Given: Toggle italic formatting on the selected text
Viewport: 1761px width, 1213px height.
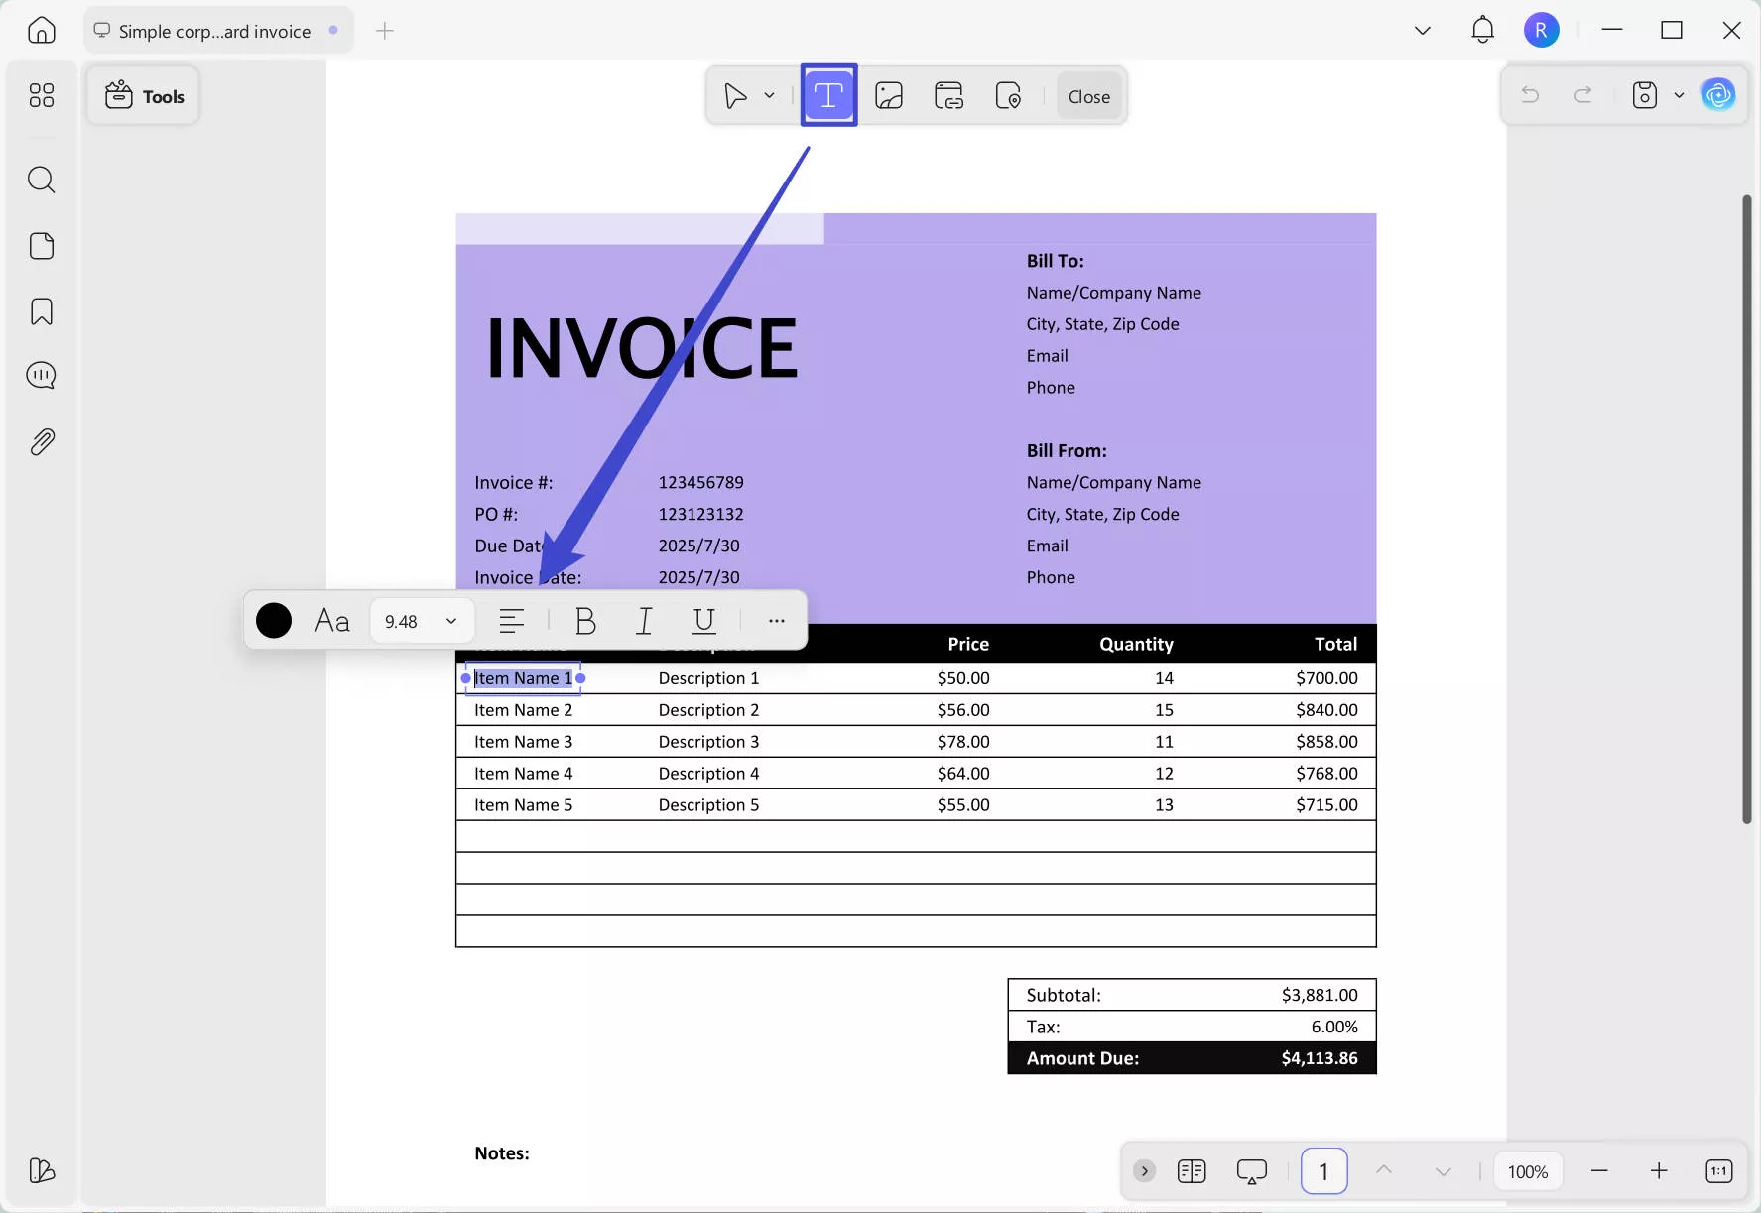Looking at the screenshot, I should pyautogui.click(x=644, y=620).
